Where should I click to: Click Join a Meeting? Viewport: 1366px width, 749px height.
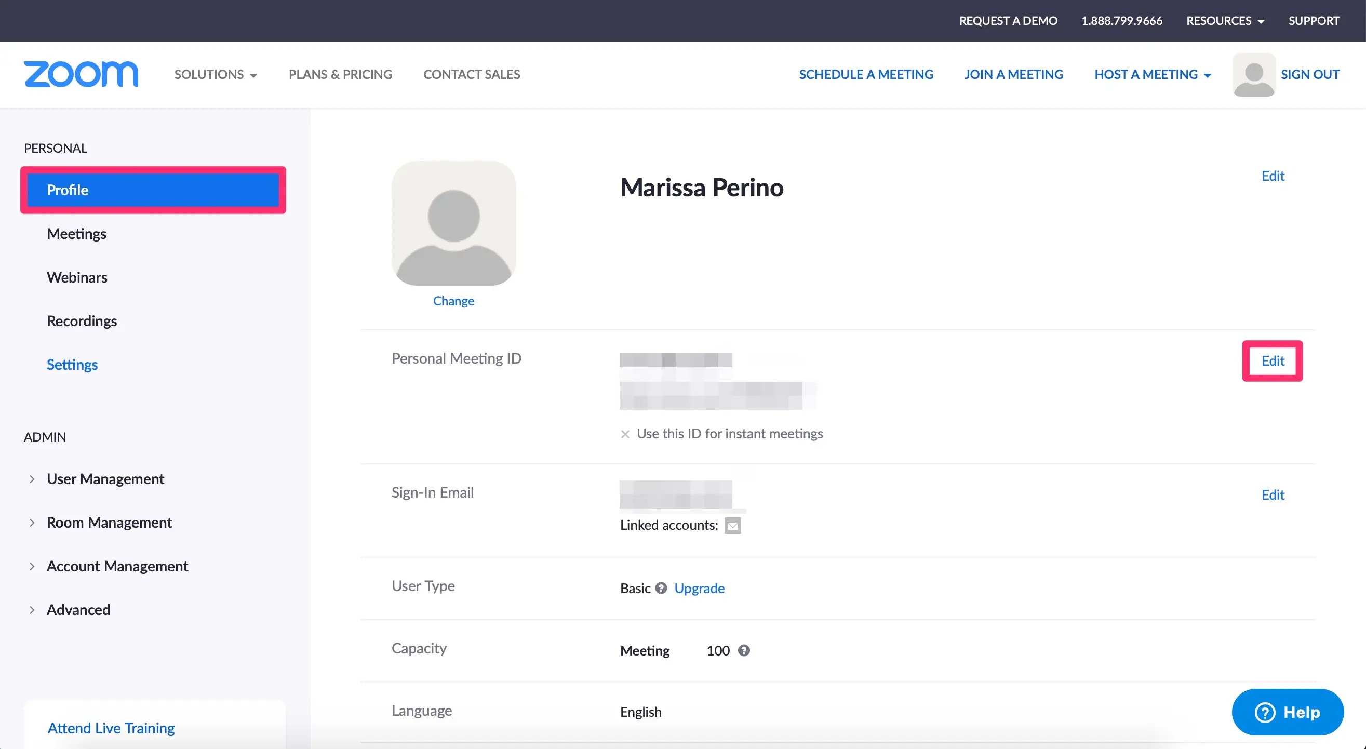(1013, 74)
